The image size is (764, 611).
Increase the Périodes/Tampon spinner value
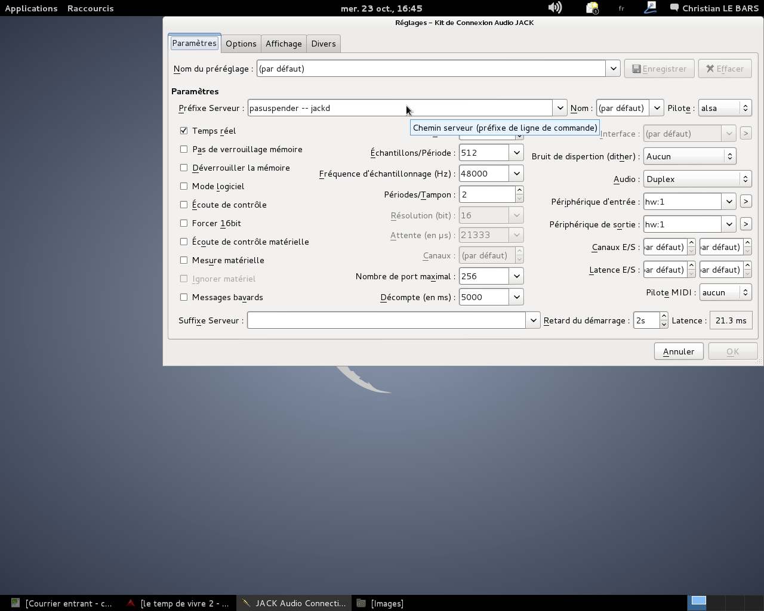[519, 190]
